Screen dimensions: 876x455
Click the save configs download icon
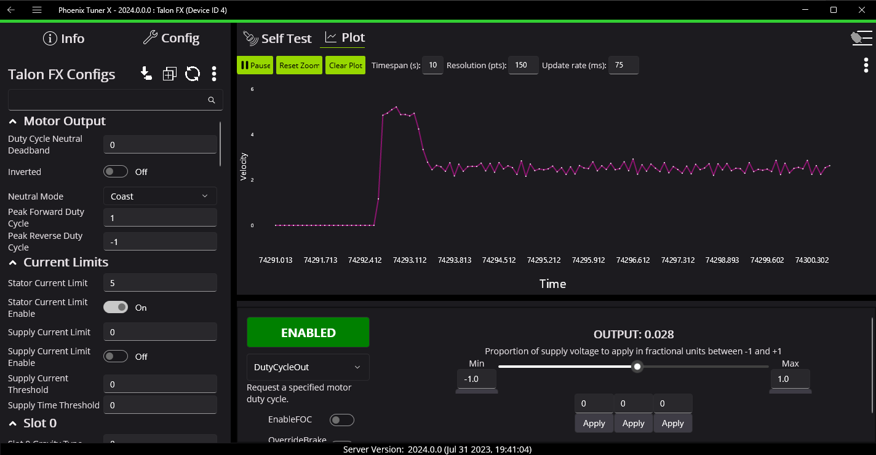[x=146, y=74]
